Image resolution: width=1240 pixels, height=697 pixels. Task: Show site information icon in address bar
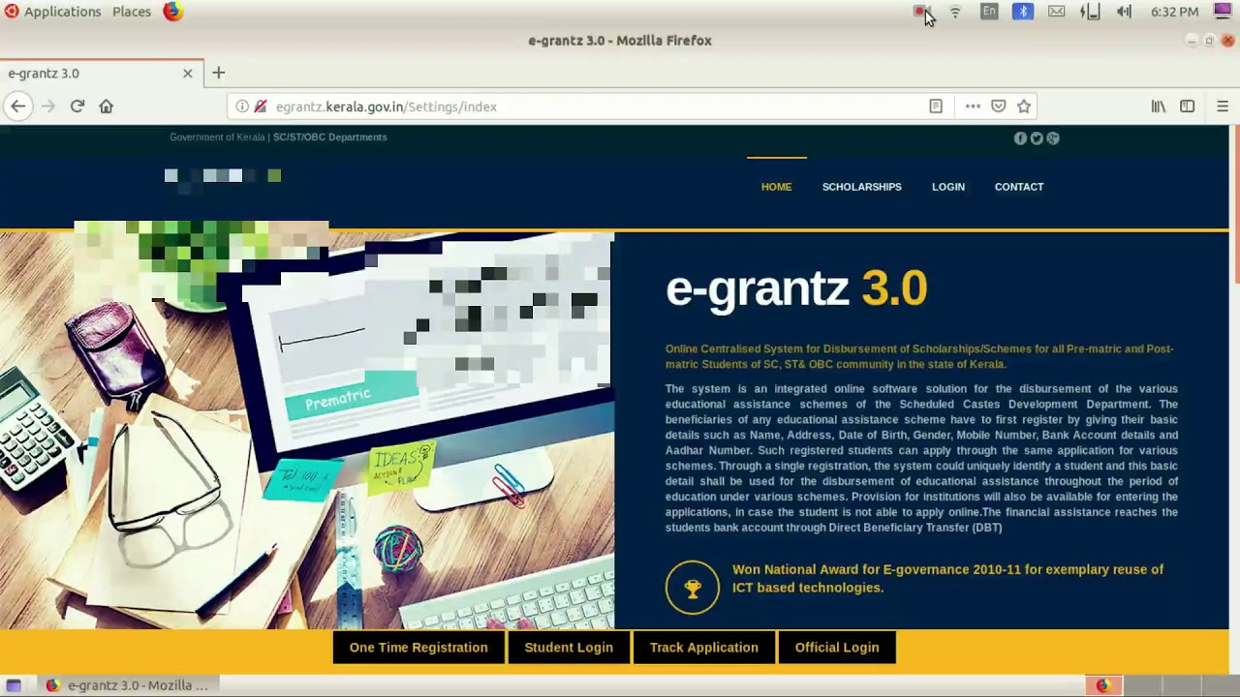(242, 106)
